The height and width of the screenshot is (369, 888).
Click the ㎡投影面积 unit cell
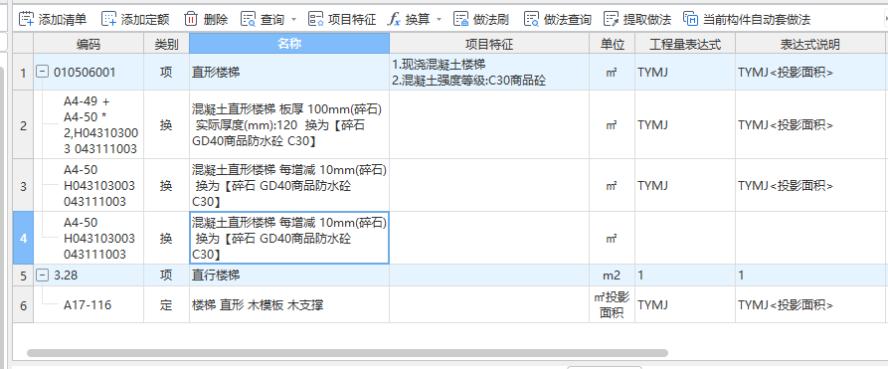(x=612, y=305)
